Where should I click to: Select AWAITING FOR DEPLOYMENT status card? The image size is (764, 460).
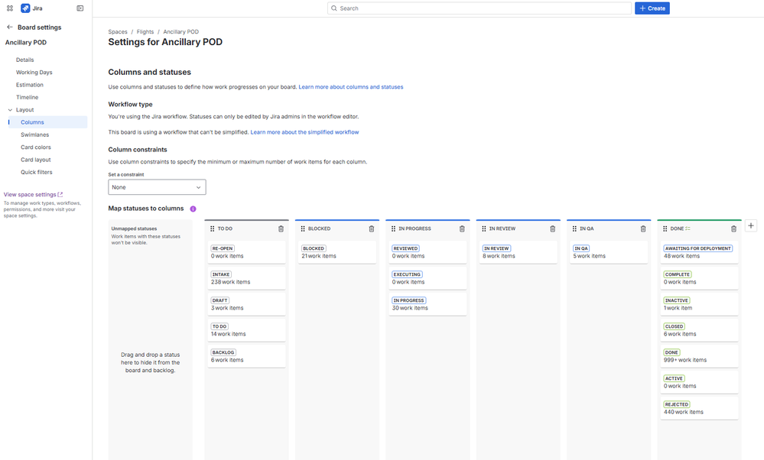tap(700, 252)
